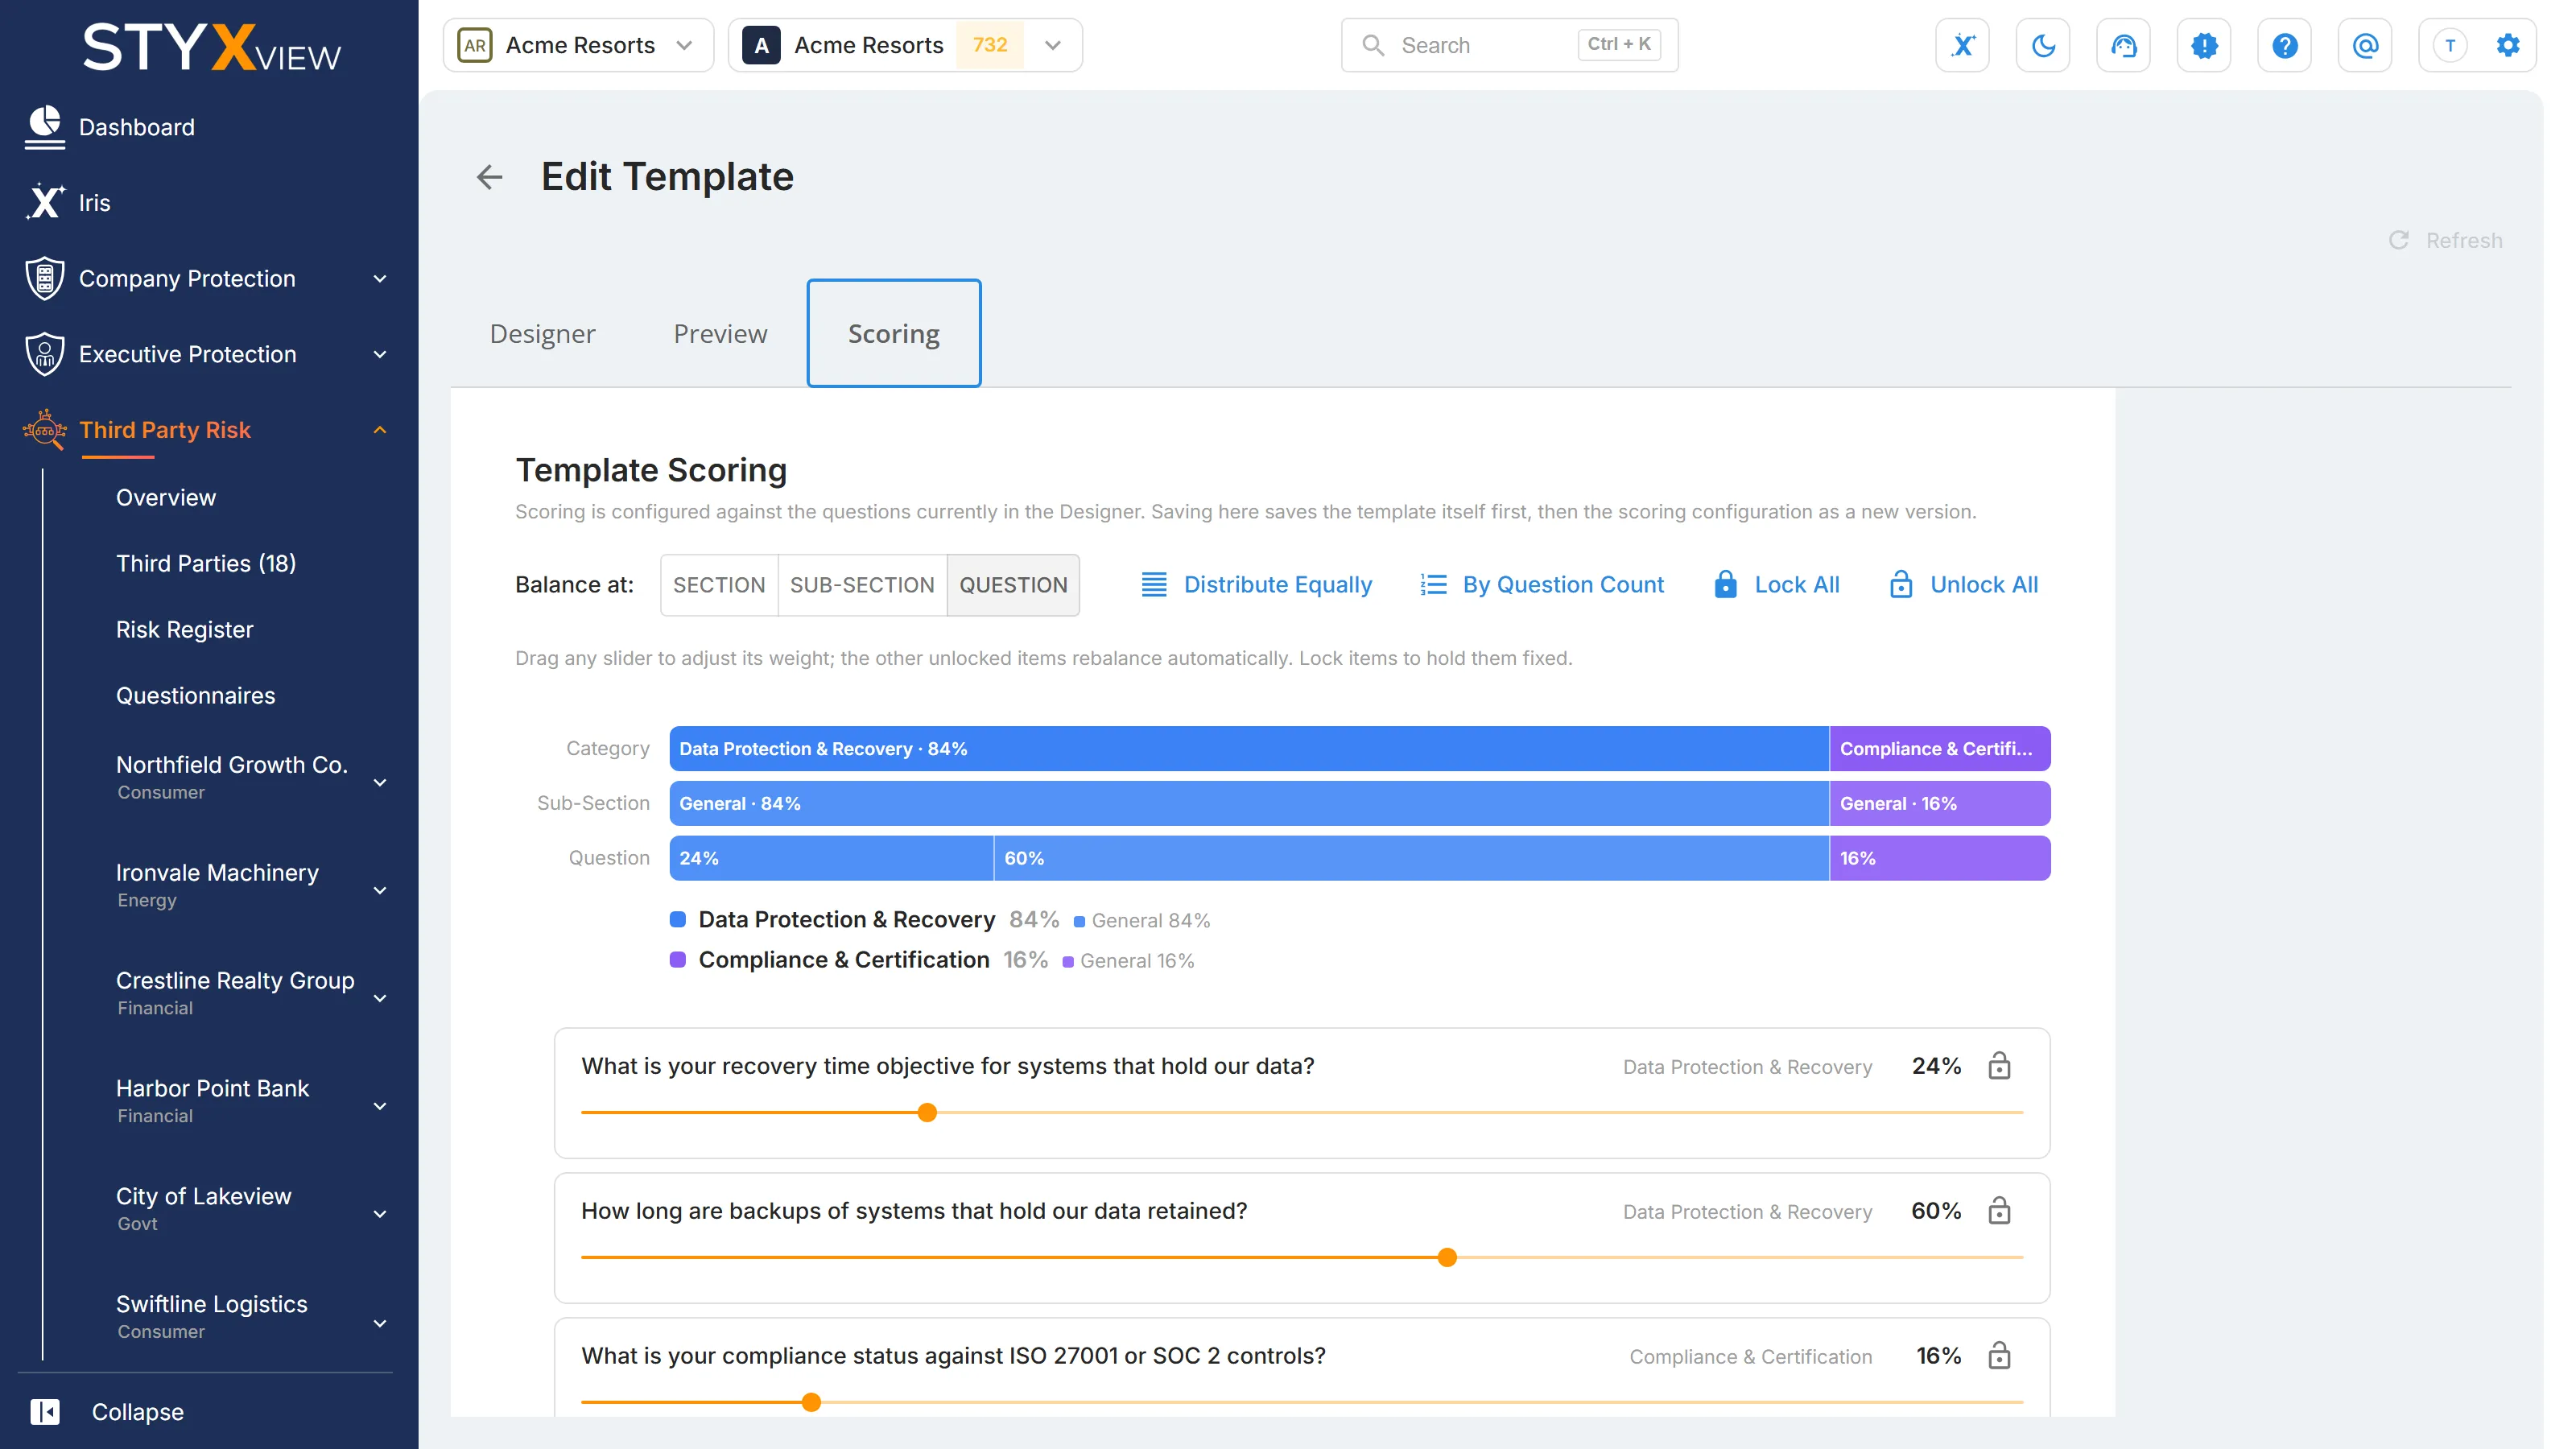This screenshot has height=1449, width=2576.
Task: Collapse the Third Party Risk menu chevron
Action: [x=380, y=430]
